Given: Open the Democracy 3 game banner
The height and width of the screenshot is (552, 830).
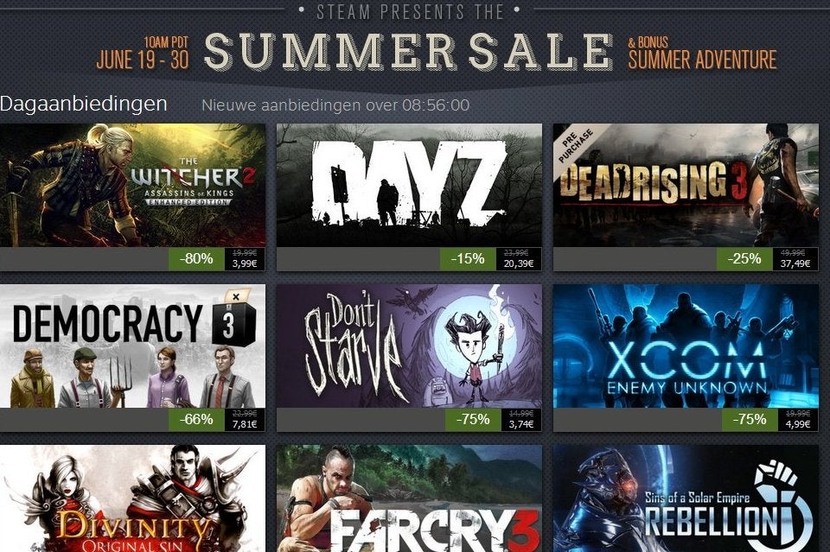Looking at the screenshot, I should (132, 346).
